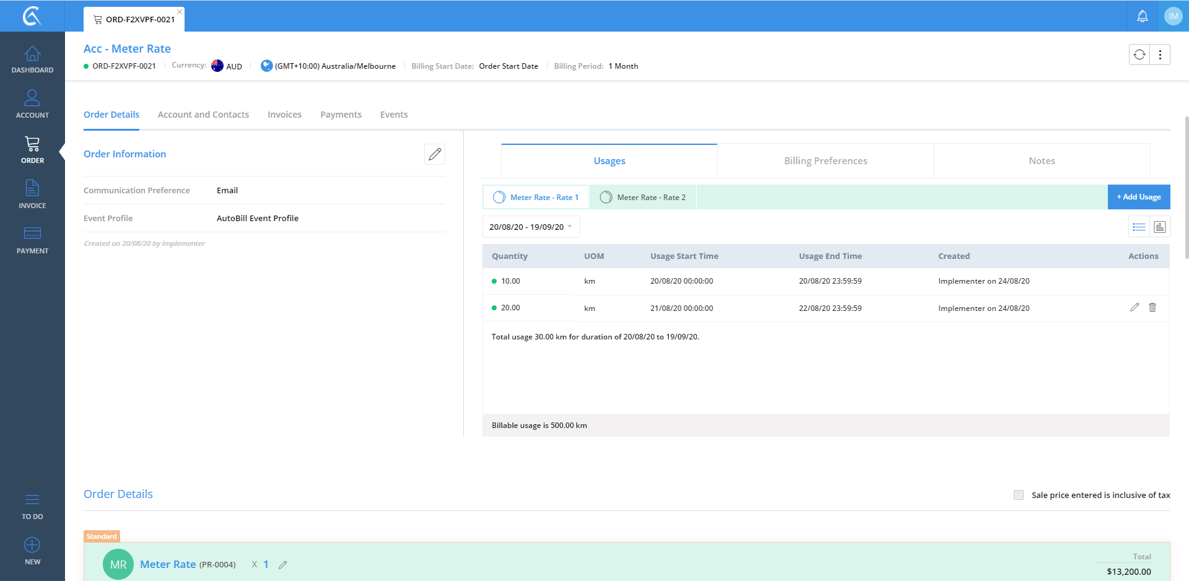The width and height of the screenshot is (1189, 581).
Task: Switch to the Invoices tab
Action: 284,115
